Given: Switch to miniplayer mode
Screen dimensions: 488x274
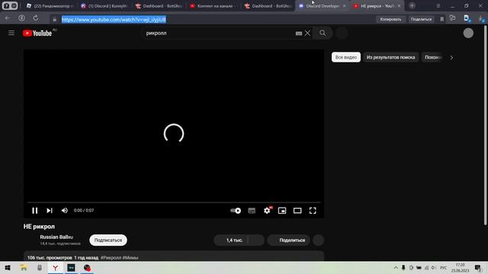Looking at the screenshot, I should [282, 211].
